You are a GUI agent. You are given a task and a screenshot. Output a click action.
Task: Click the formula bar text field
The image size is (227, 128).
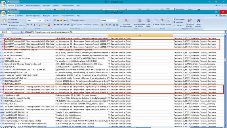pyautogui.click(x=113, y=32)
